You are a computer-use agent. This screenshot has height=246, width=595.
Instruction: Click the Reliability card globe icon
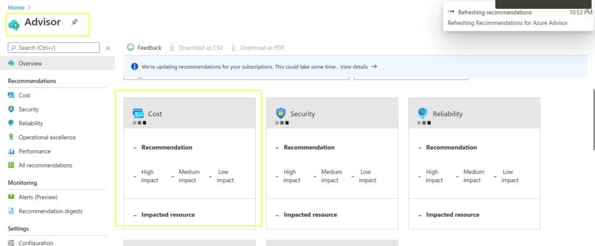point(423,113)
